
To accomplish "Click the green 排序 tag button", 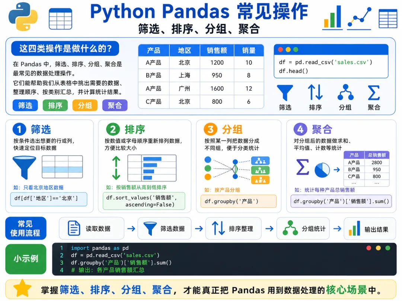I will point(55,105).
